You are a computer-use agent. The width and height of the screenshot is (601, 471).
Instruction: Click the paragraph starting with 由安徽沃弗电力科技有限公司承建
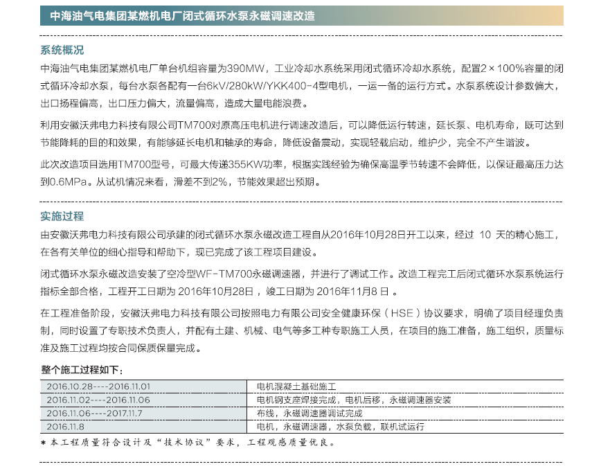[x=300, y=242]
